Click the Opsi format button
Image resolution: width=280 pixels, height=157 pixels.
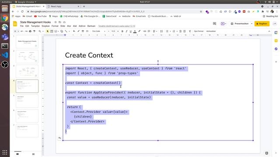pos(199,31)
